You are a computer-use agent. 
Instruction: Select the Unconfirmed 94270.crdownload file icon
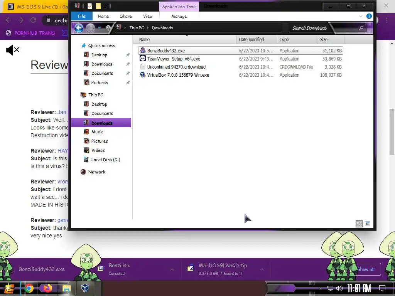coord(143,67)
